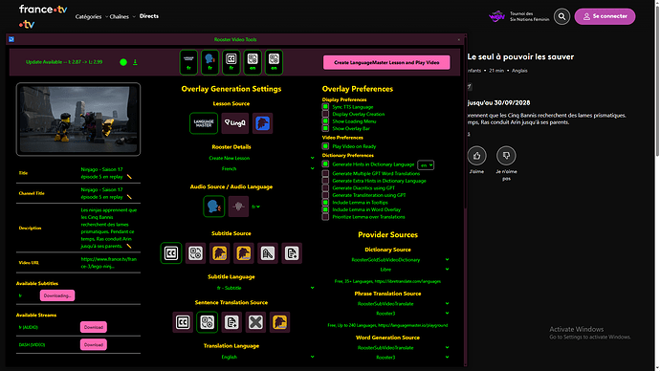The image size is (660, 371).
Task: Toggle Sync TTS Language checkbox
Action: tap(325, 107)
